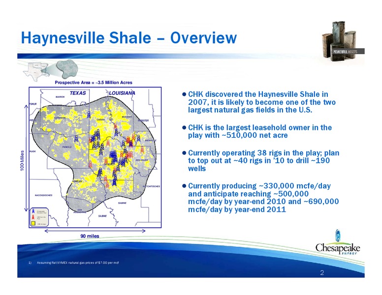Click the Powerful Assets core sample image

[x=340, y=40]
